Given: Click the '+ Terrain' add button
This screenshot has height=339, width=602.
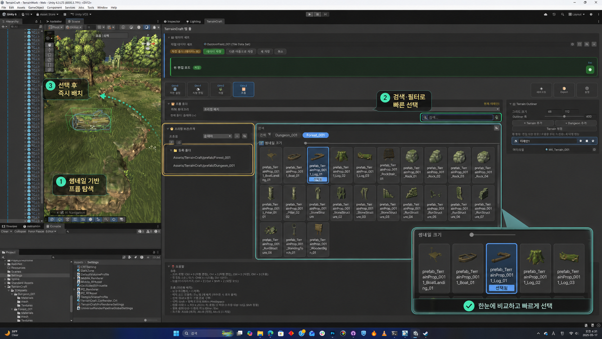Looking at the screenshot, I should (533, 123).
